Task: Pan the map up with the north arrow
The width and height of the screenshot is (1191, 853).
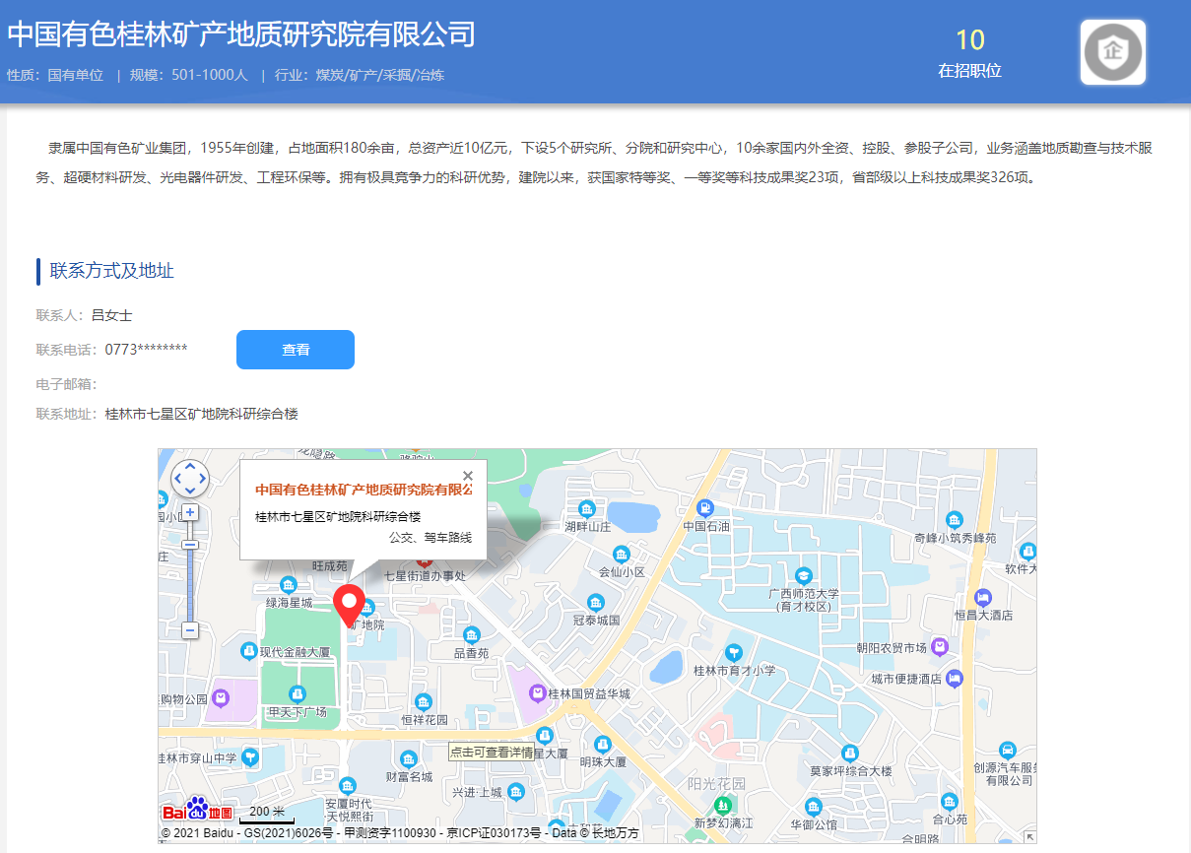Action: (189, 466)
